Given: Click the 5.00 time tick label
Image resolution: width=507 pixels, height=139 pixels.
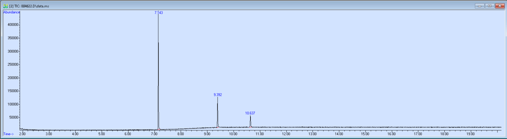Looking at the screenshot, I should 101,134.
